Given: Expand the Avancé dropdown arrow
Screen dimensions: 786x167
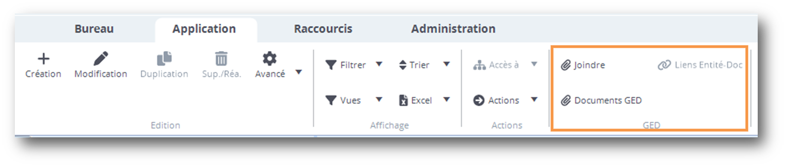Looking at the screenshot, I should tap(299, 72).
